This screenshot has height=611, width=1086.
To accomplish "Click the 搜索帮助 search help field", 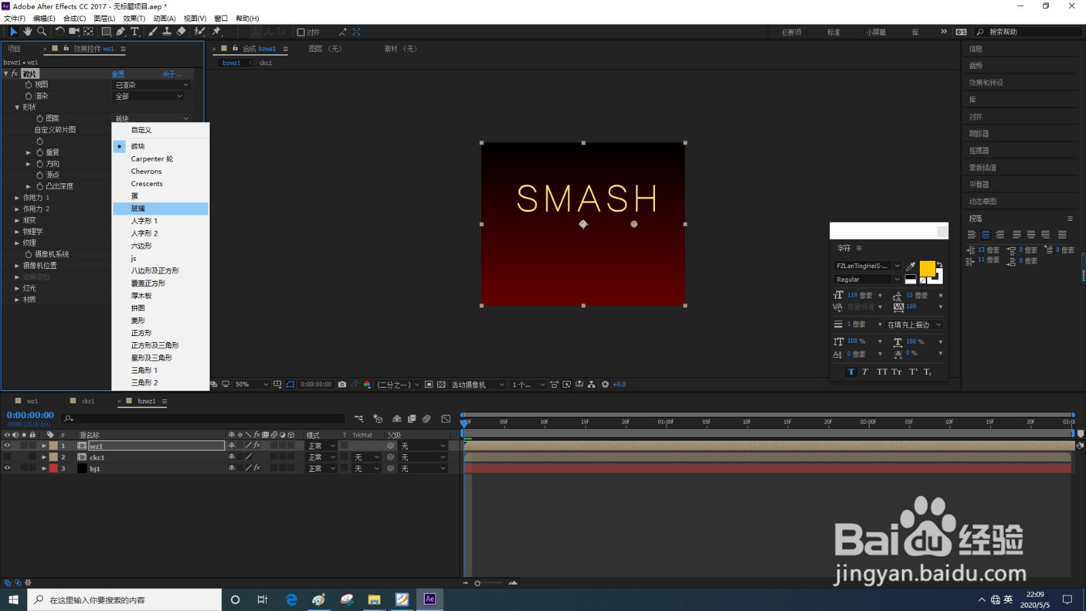I will coord(1028,32).
